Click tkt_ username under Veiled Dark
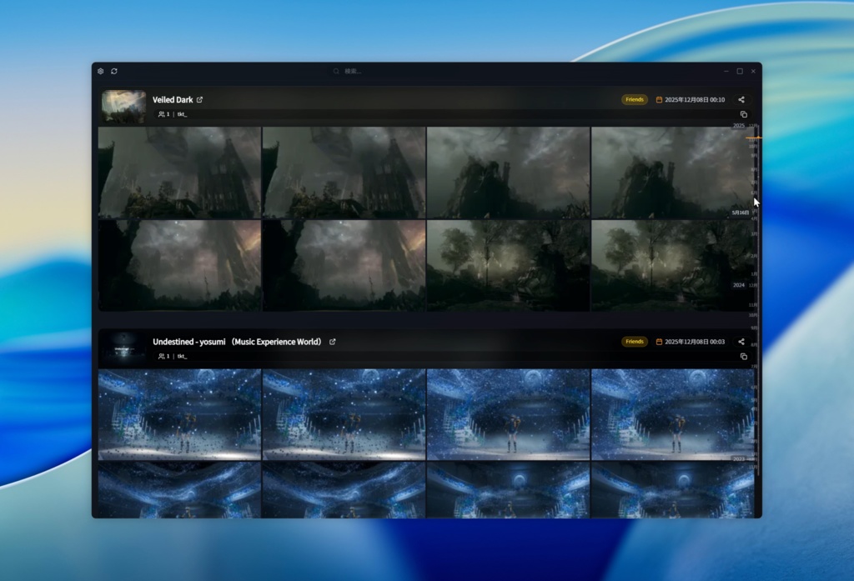This screenshot has height=581, width=854. [x=182, y=114]
